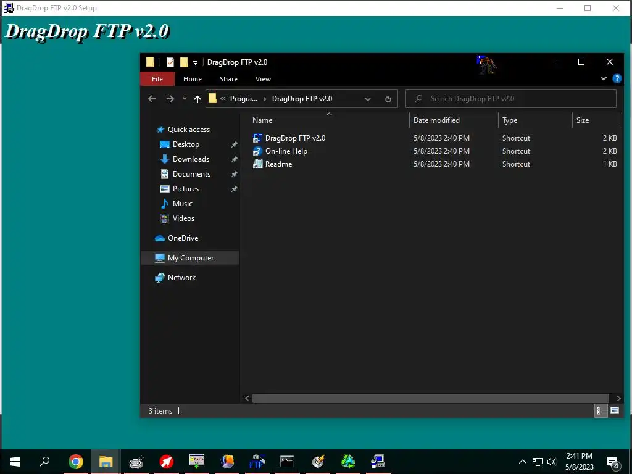Viewport: 632px width, 474px height.
Task: Open the FTP app taskbar icon
Action: click(x=257, y=462)
